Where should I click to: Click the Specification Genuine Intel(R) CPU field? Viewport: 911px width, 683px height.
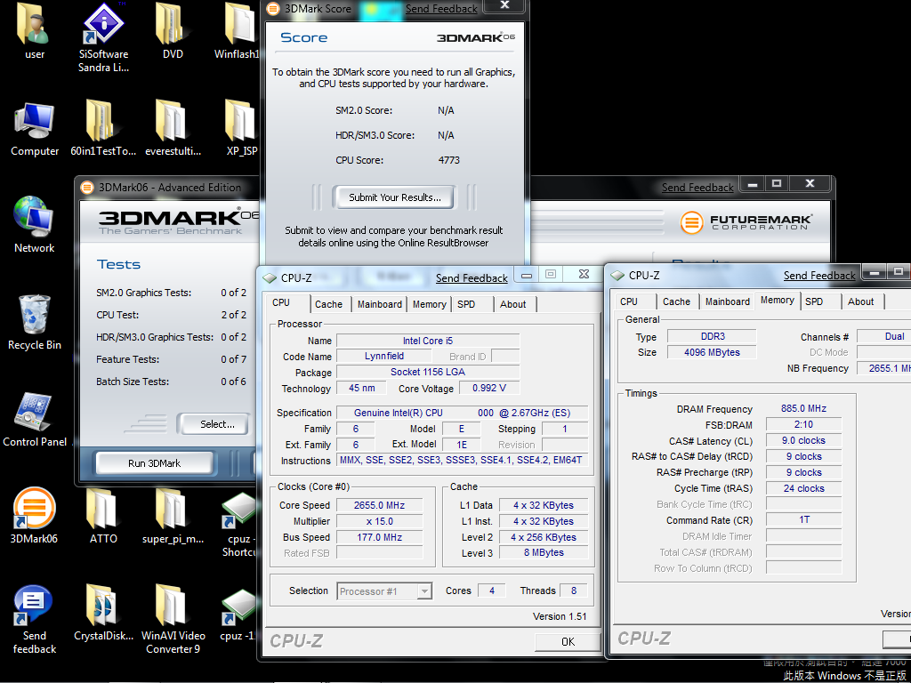463,413
